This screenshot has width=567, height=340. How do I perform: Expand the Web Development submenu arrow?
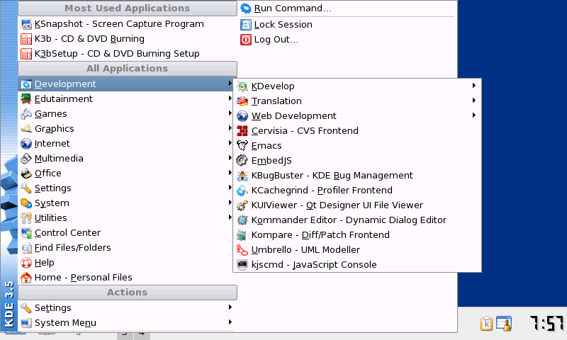tap(473, 116)
